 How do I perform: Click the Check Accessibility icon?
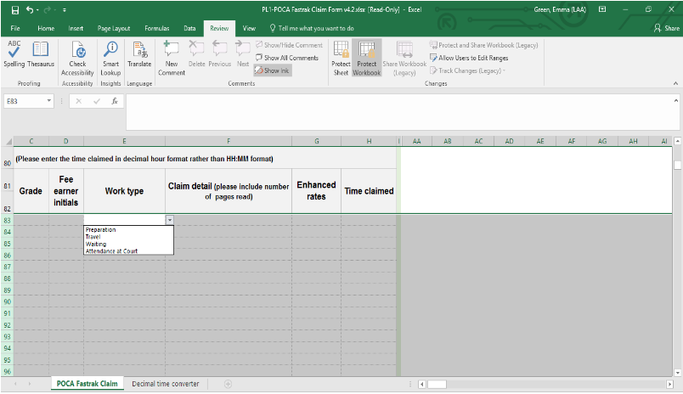click(77, 55)
